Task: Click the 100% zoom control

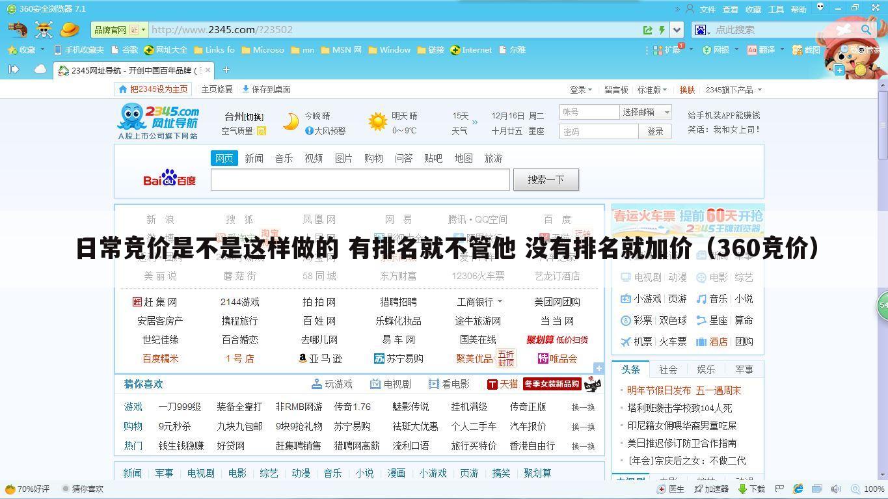Action: pos(868,489)
